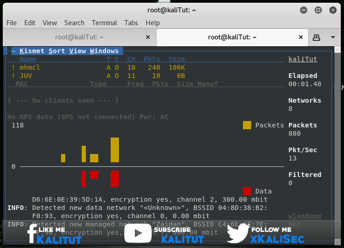
Task: Click the network list Pkts column header
Action: click(x=152, y=59)
